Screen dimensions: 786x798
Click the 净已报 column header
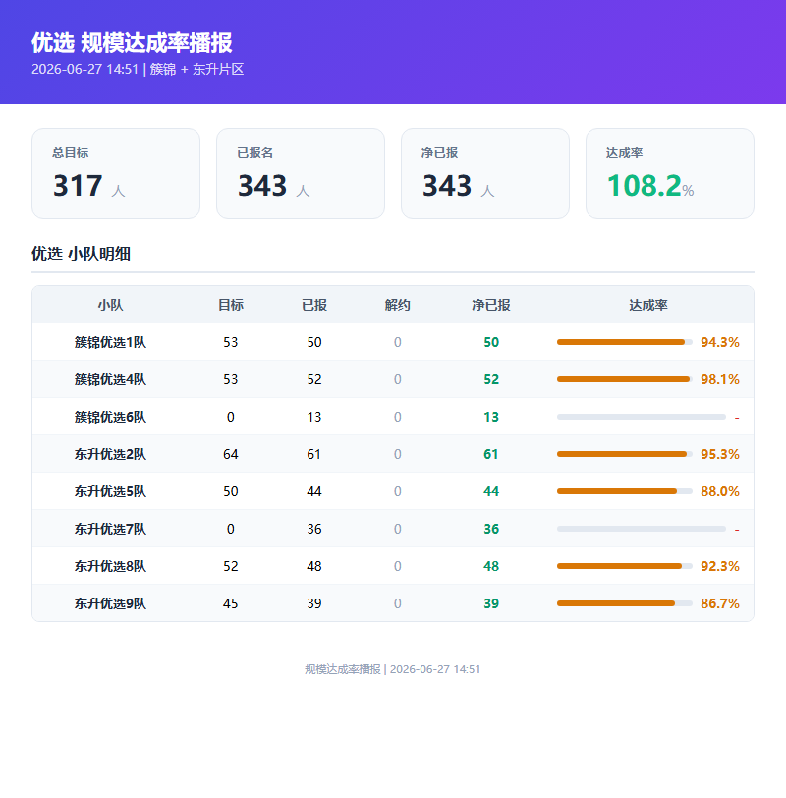coord(491,305)
